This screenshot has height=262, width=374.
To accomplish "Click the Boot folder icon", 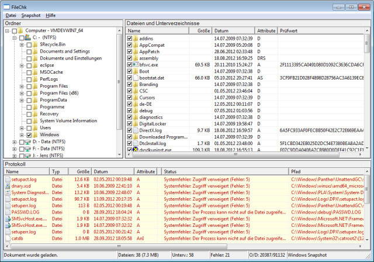I will coord(136,71).
